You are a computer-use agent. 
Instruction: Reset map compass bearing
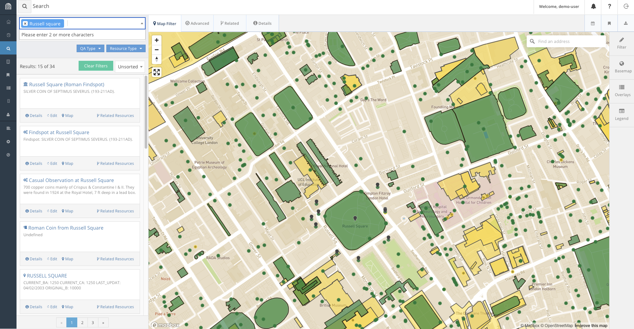(x=157, y=59)
